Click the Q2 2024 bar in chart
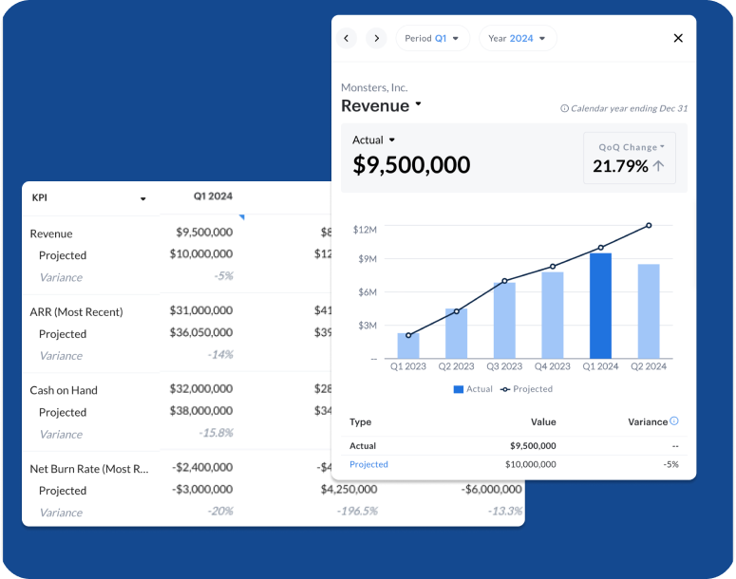The image size is (736, 579). click(649, 311)
